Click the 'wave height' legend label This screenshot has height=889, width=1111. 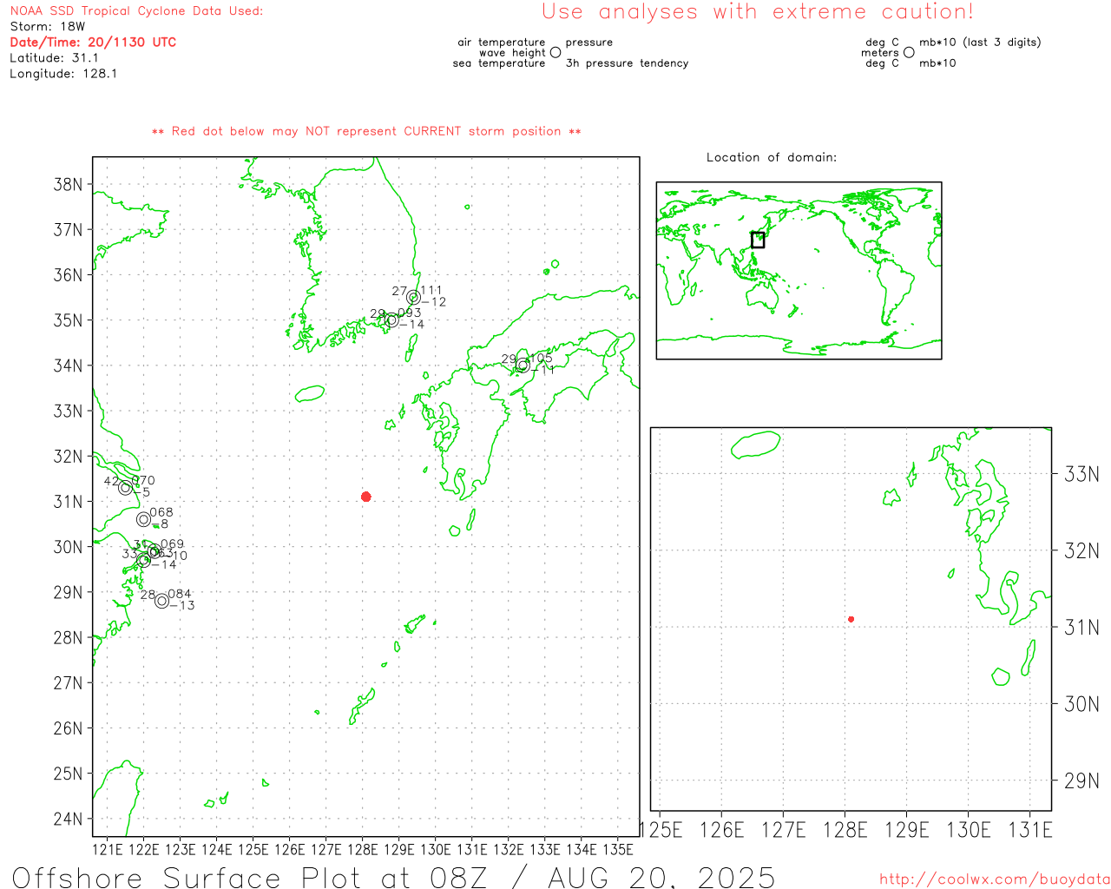[x=512, y=53]
